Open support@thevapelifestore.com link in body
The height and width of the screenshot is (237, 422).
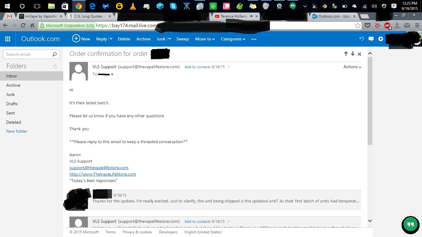tap(99, 168)
